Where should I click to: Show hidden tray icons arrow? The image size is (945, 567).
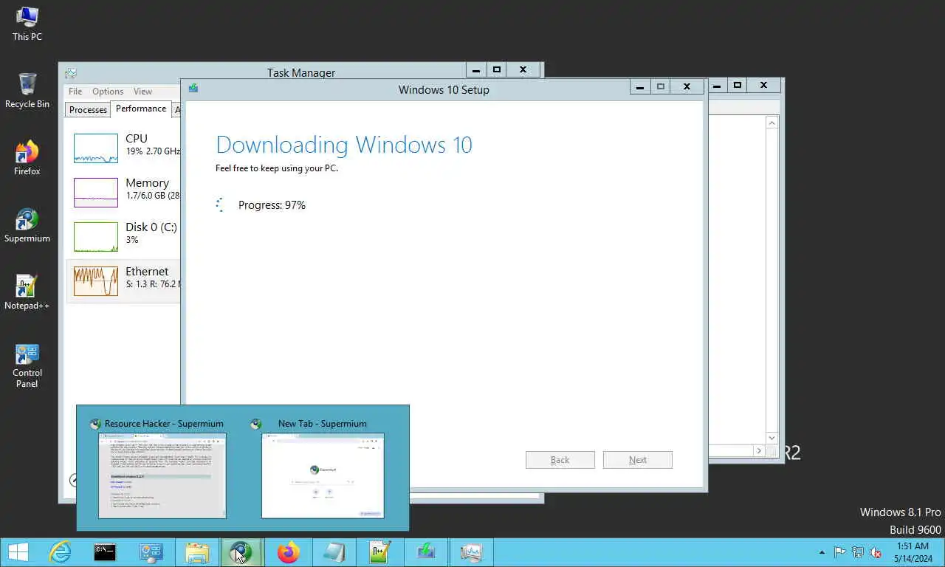(822, 552)
